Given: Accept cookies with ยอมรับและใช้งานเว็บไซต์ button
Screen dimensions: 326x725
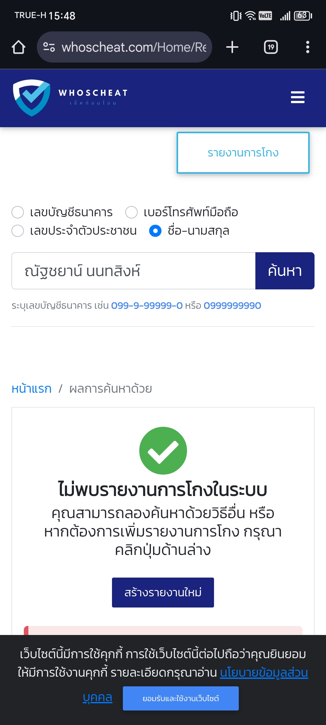Looking at the screenshot, I should point(181,698).
